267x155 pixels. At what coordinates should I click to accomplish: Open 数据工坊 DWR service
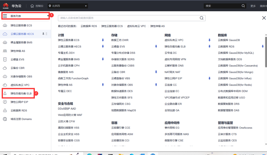click(x=120, y=40)
